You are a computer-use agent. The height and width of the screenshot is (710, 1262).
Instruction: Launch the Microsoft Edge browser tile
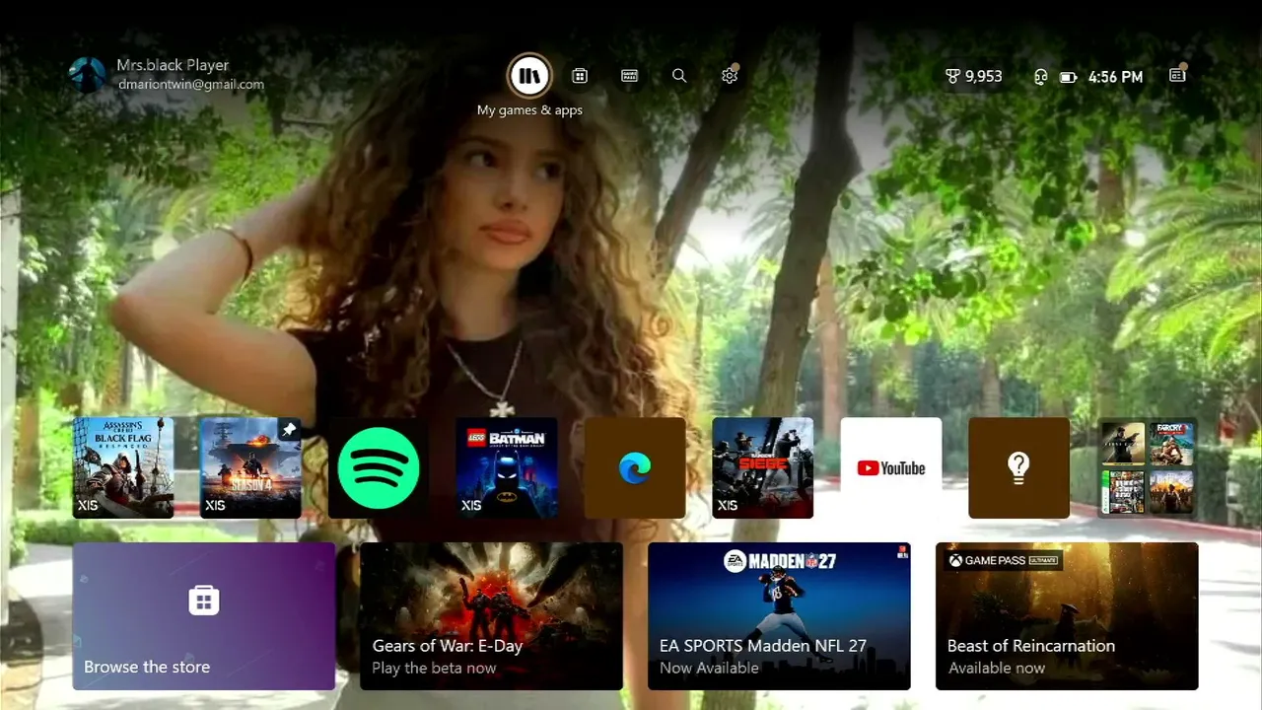tap(635, 467)
